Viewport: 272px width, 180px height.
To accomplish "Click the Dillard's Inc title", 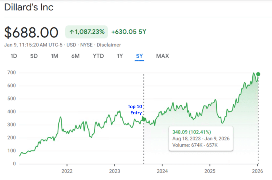I will click(29, 7).
